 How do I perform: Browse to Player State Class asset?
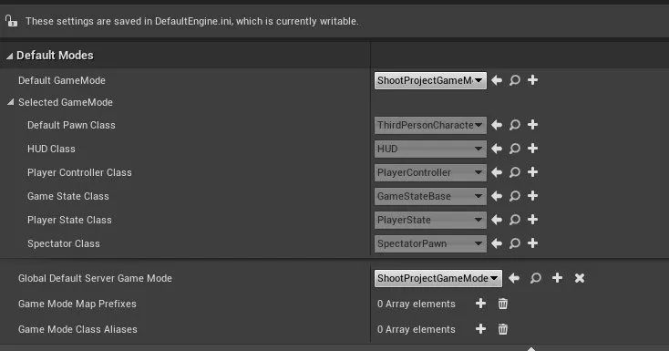click(x=515, y=220)
